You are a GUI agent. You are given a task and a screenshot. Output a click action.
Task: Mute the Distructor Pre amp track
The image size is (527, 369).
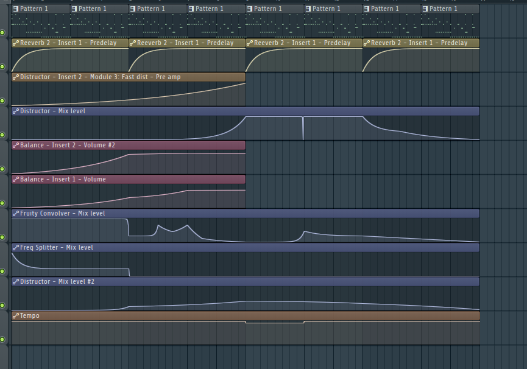pos(2,100)
